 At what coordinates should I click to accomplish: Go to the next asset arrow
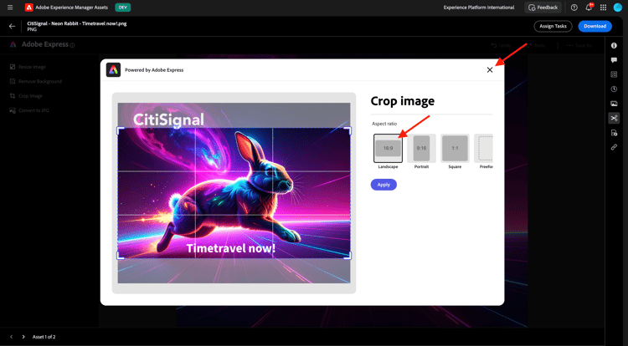(23, 337)
